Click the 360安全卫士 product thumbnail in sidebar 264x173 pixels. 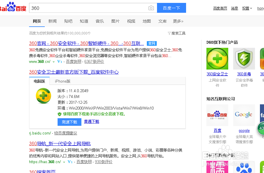(217, 59)
